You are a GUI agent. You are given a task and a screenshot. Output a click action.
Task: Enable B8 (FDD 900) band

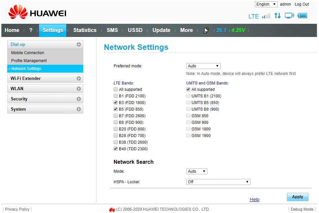pyautogui.click(x=116, y=122)
